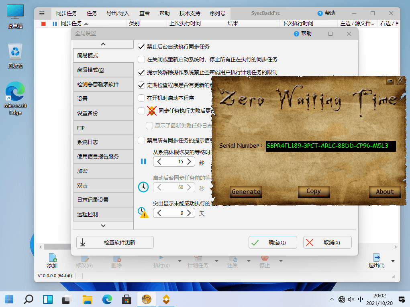This screenshot has height=307, width=410.
Task: Check 同步任务执行失败后 checkbox
Action: coord(141,111)
